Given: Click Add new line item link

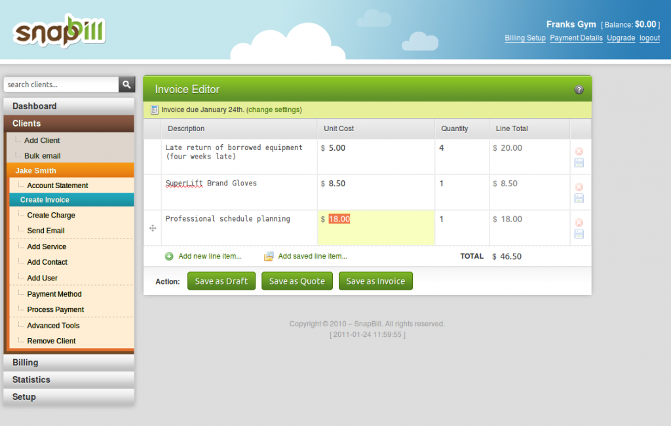Looking at the screenshot, I should 210,256.
